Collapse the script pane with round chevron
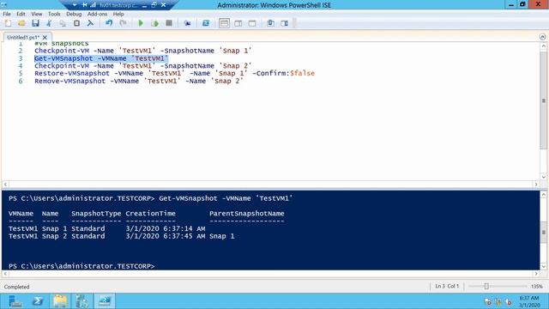Viewport: 549px width, 309px height. point(542,37)
